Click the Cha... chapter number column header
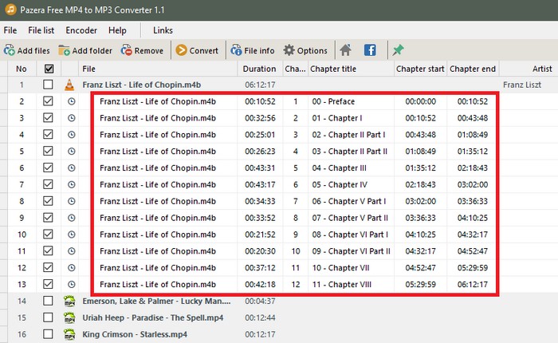558x343 pixels. pyautogui.click(x=295, y=69)
